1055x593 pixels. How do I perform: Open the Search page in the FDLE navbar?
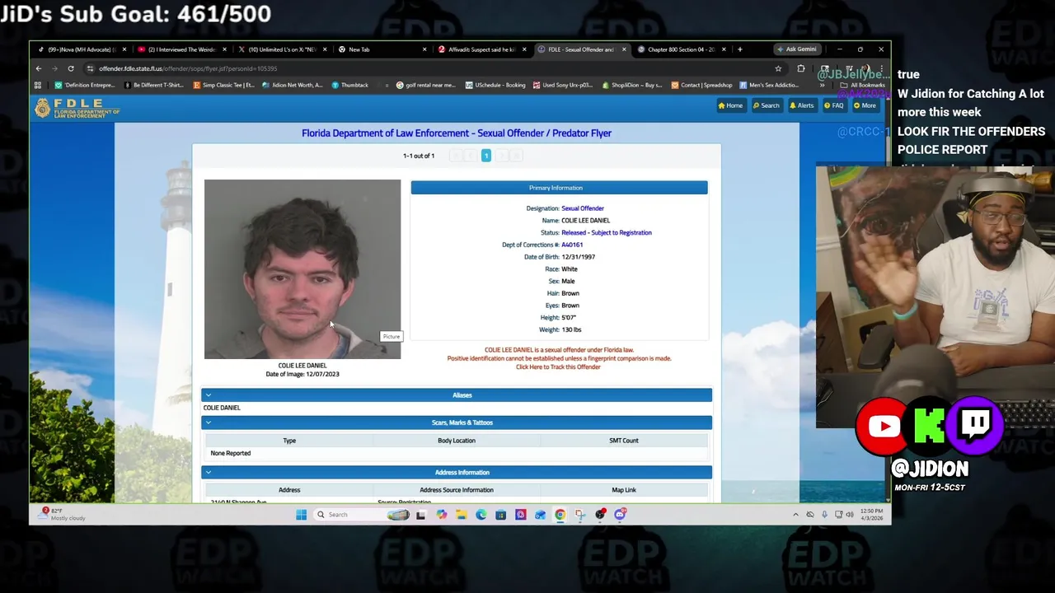766,105
